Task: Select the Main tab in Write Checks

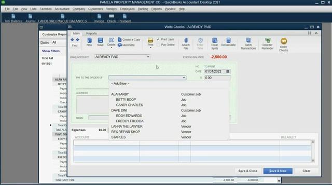Action: tap(76, 33)
